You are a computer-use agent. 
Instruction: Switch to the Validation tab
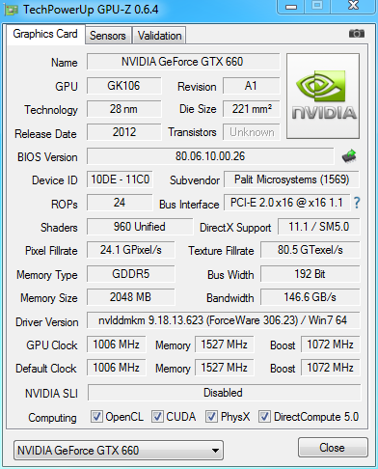(x=159, y=36)
